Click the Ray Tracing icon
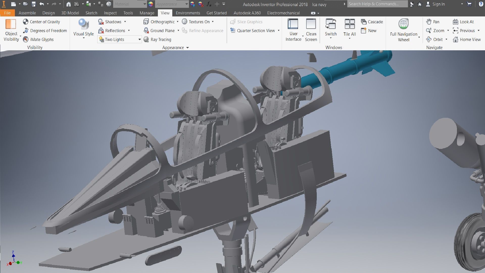Viewport: 485px width, 273px height. tap(146, 39)
